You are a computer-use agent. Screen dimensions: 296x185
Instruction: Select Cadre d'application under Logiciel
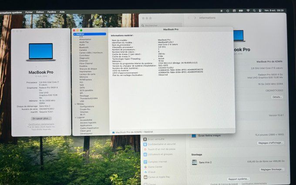pos(89,128)
